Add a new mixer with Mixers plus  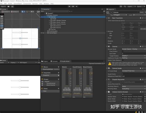pos(59,67)
